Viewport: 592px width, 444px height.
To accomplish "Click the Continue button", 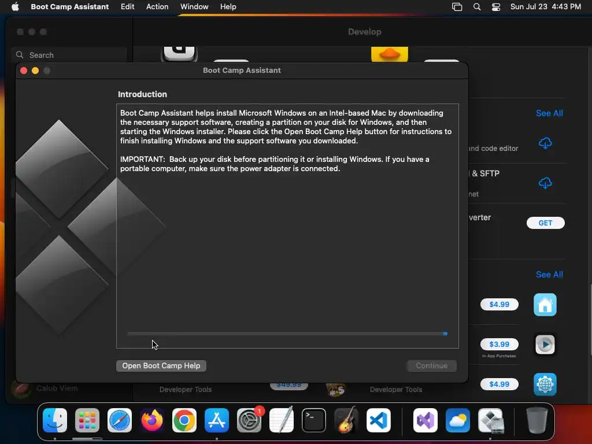I will point(431,365).
